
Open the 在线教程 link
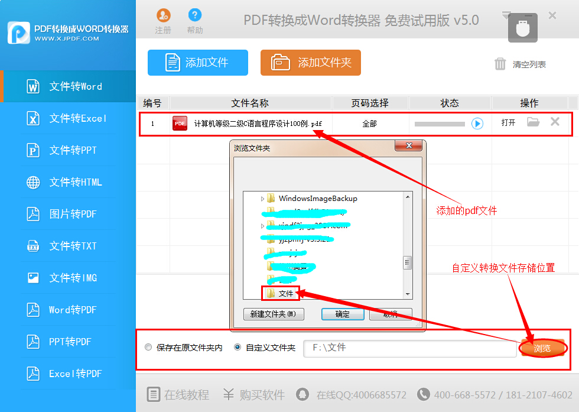click(x=178, y=395)
